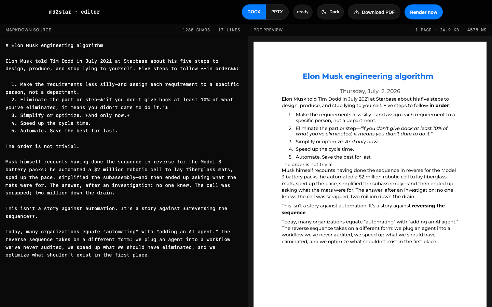Click source line '4. Speed up the cycle time.'
This screenshot has width=492, height=307.
click(x=51, y=123)
